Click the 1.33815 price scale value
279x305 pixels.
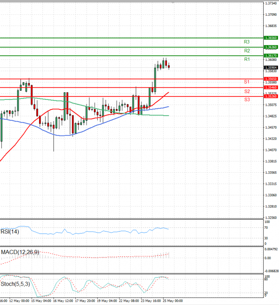tap(271, 161)
